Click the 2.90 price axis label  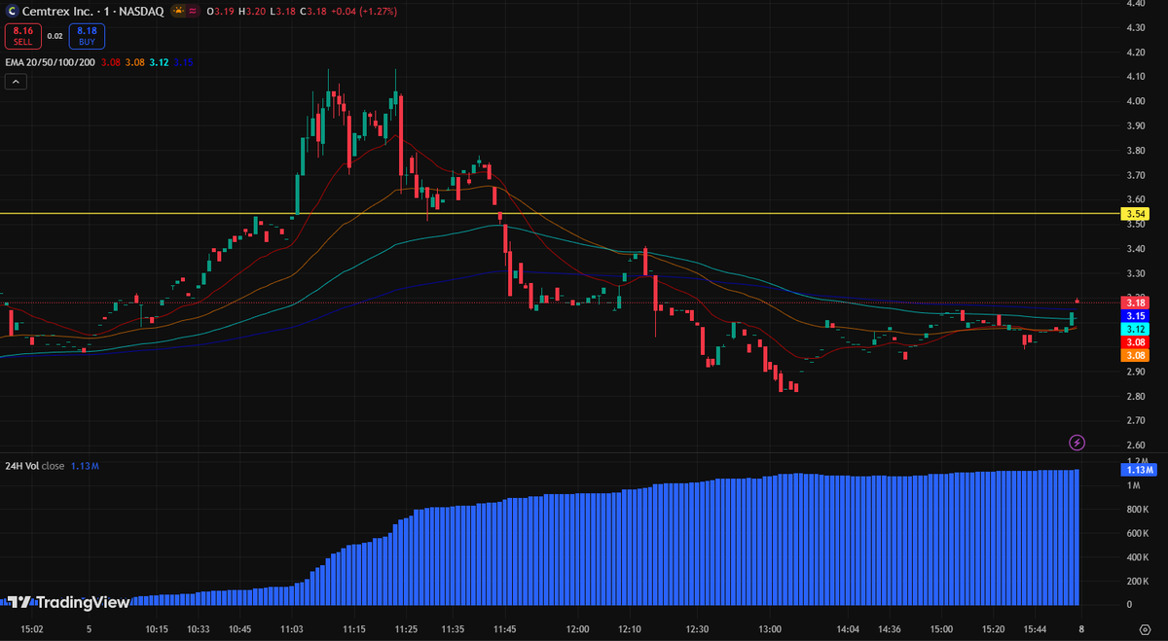(x=1135, y=372)
